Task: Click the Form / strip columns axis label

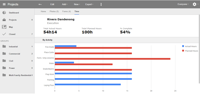Action: tap(45, 58)
